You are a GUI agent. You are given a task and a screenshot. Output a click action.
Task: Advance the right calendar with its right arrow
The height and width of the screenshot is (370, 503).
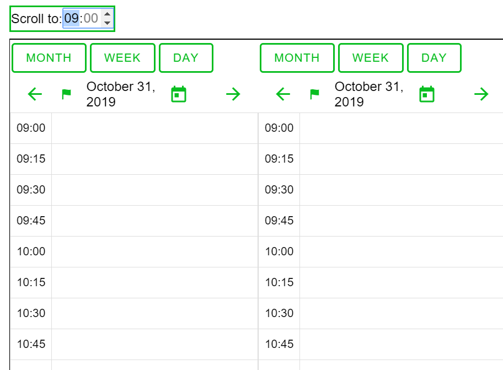(481, 94)
